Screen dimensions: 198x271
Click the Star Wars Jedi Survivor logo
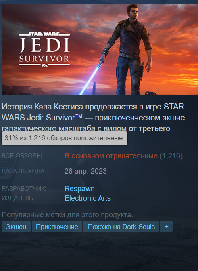click(44, 50)
